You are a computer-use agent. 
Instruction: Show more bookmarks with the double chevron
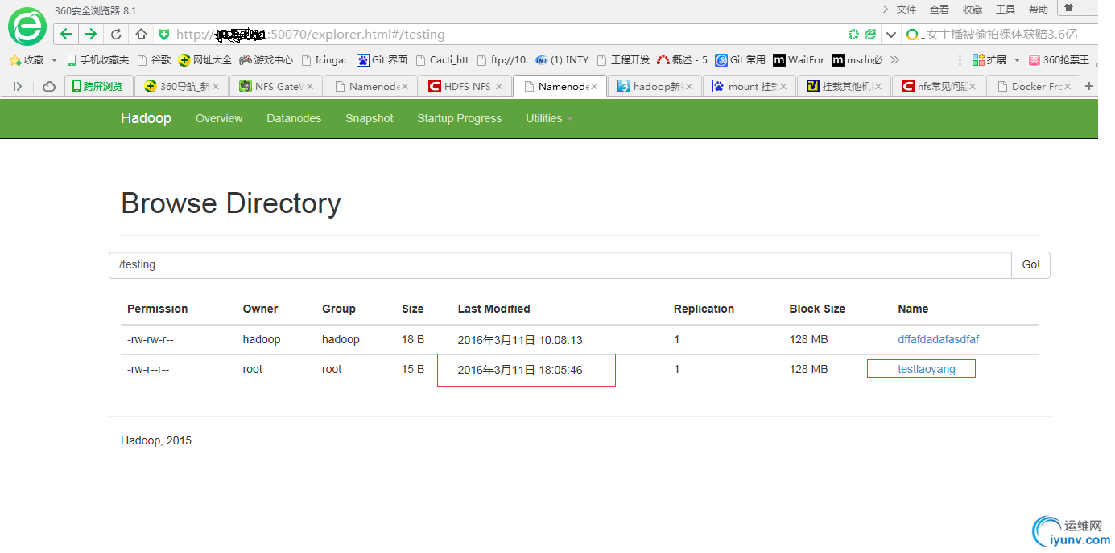pyautogui.click(x=894, y=60)
